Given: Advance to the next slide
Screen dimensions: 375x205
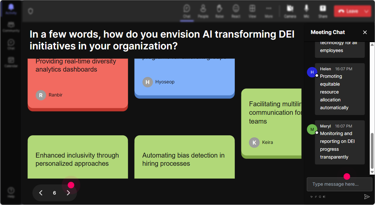Looking at the screenshot, I should [68, 193].
